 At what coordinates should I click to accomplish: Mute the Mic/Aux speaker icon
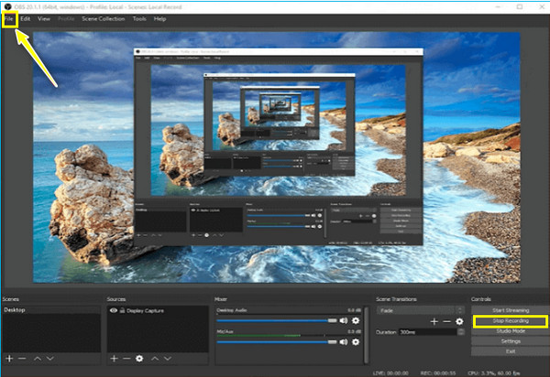(x=344, y=342)
